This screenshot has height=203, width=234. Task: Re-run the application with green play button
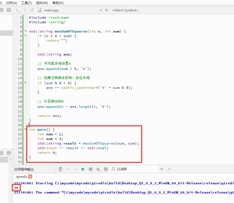(83, 169)
